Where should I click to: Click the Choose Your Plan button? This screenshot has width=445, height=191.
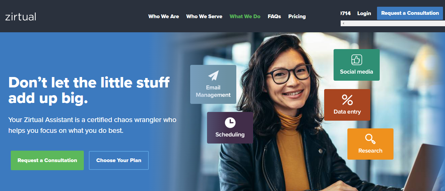tap(119, 160)
